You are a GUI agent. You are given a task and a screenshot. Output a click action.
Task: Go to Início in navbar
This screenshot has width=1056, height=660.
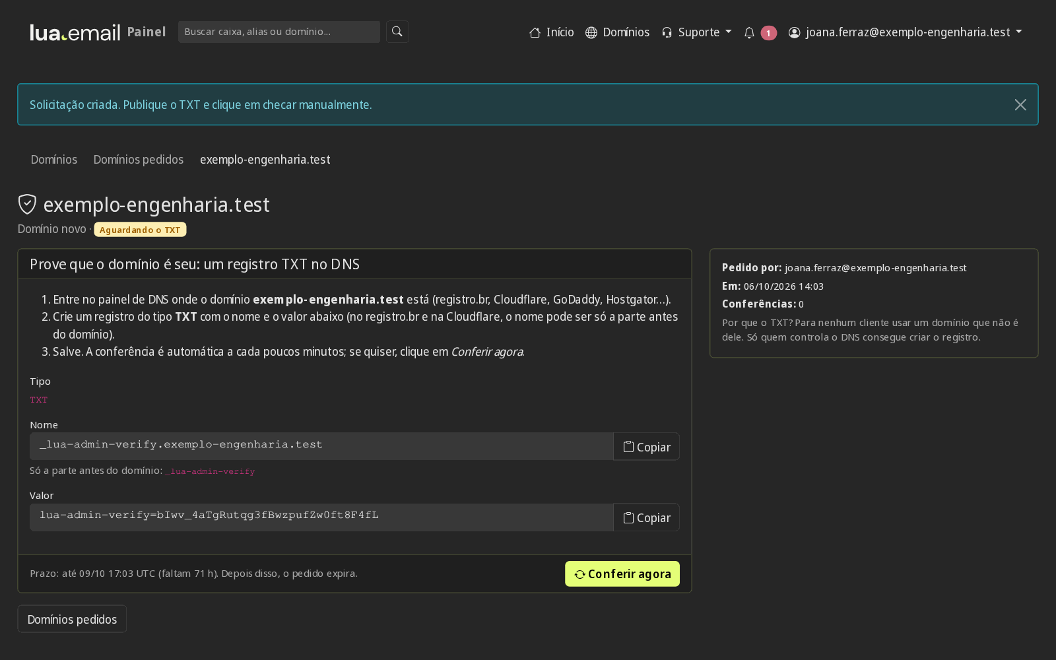(552, 32)
